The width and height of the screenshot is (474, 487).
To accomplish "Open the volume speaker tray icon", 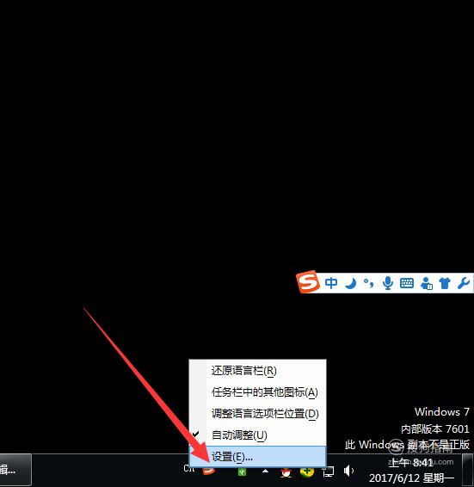I will tap(348, 471).
